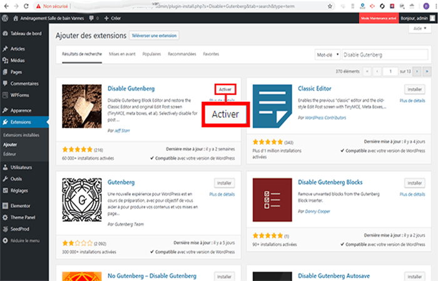Switch to Résultats de recherche tab
Viewport: 438px width, 281px height.
(82, 54)
